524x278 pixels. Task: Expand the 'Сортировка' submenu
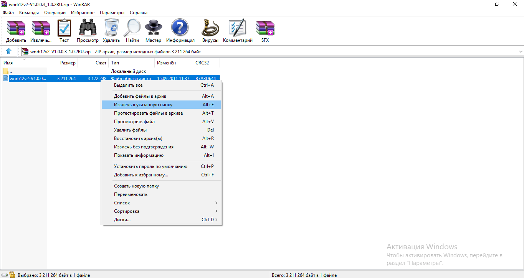point(161,211)
